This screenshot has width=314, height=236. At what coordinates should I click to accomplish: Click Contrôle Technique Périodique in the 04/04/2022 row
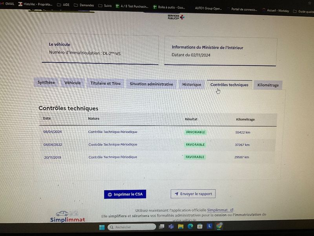click(x=113, y=144)
